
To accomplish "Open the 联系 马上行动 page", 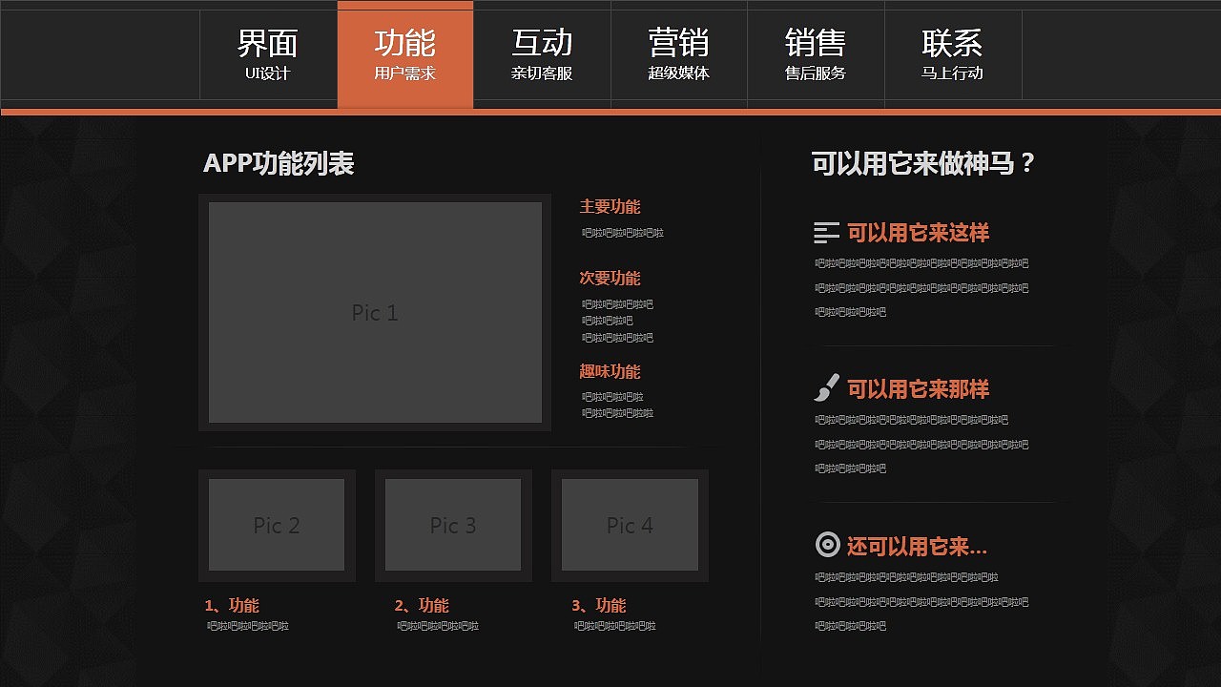I will (953, 55).
